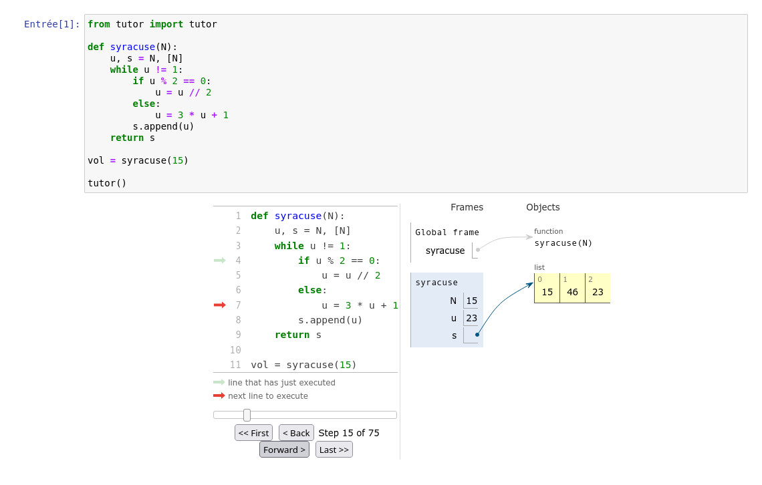The image size is (762, 485).
Task: Click the 'syracuse' frame title
Action: point(436,282)
